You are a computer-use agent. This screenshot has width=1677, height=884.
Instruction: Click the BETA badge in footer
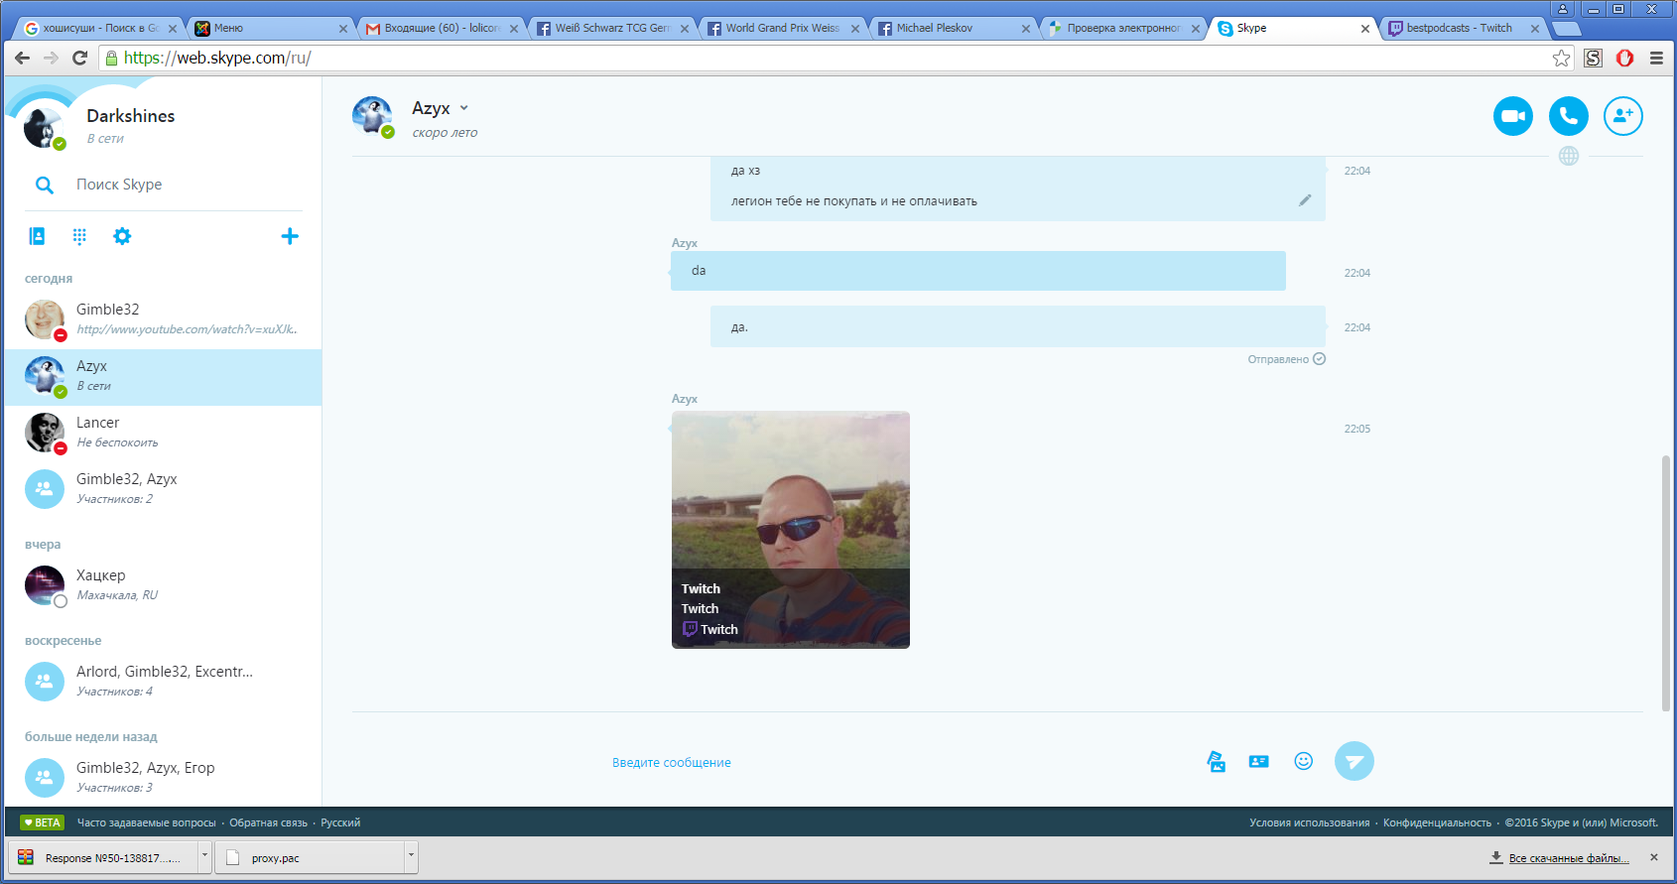[43, 822]
